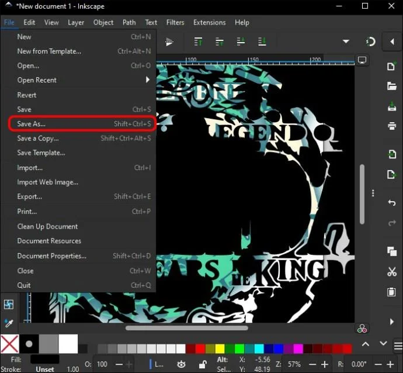
Task: Click the display mode monitor icon
Action: 362,60
